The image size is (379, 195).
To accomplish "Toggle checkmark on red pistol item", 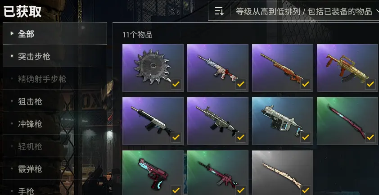I will [x=176, y=190].
